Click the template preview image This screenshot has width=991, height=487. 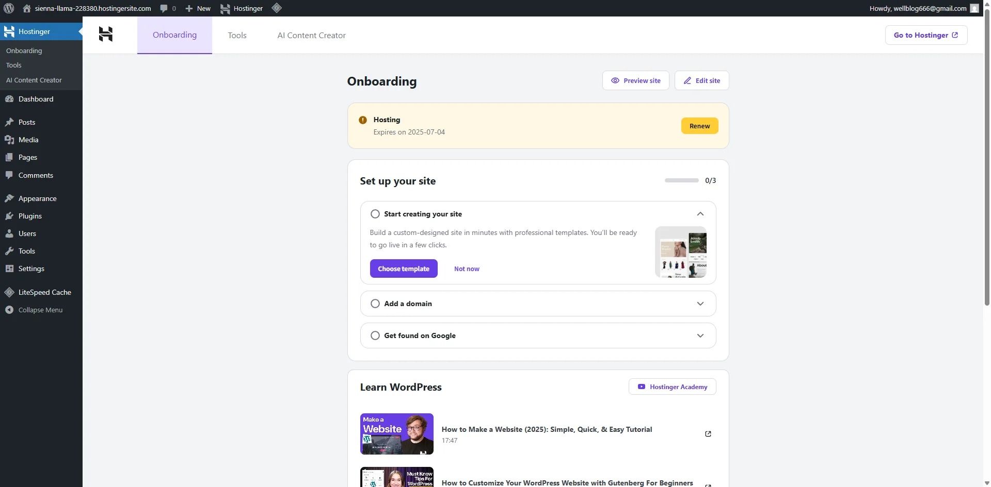tap(681, 252)
